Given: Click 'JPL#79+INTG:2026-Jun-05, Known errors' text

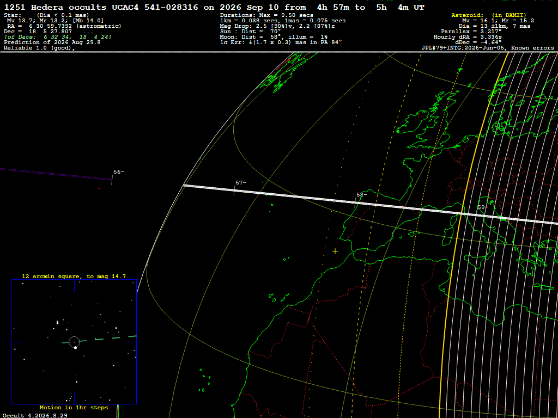Looking at the screenshot, I should 488,48.
